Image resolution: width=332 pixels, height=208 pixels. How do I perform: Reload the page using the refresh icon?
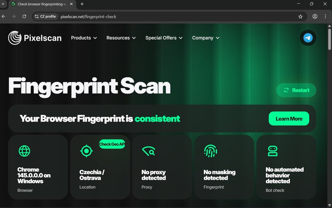(x=24, y=17)
